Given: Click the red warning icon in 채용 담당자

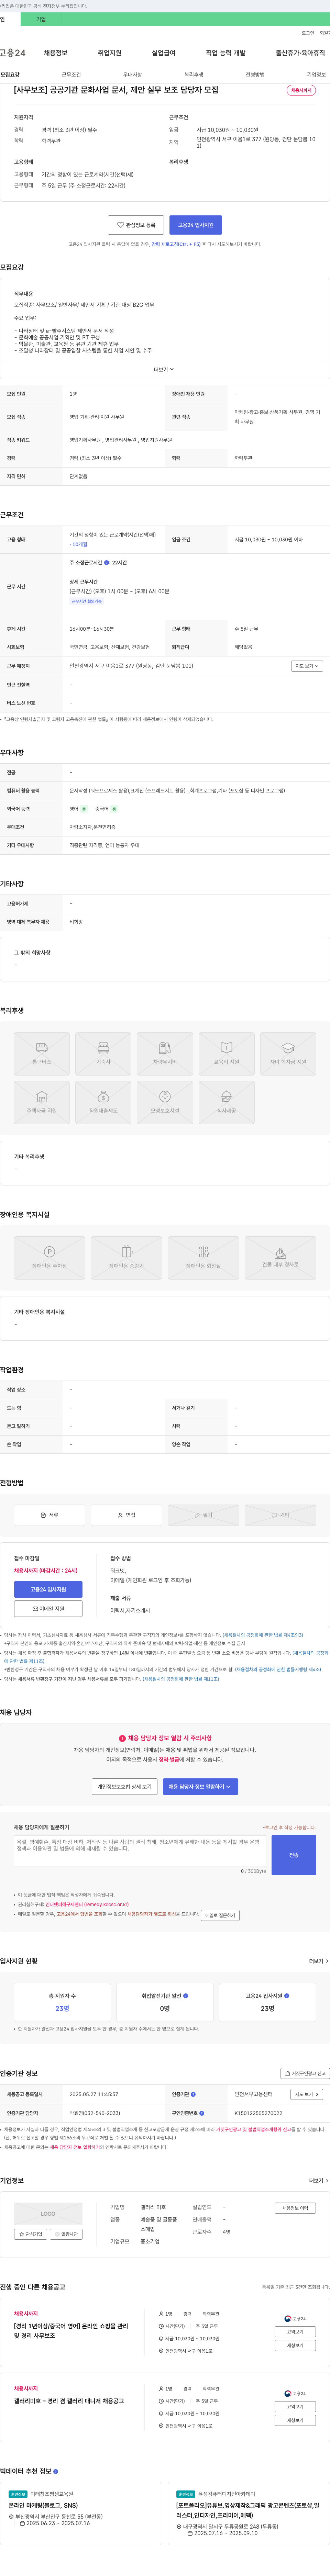Looking at the screenshot, I should [x=122, y=1738].
